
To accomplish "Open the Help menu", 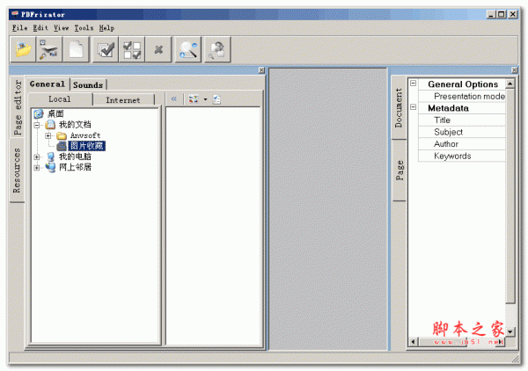I will (x=106, y=28).
